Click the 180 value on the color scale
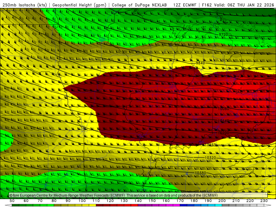 click(194, 201)
